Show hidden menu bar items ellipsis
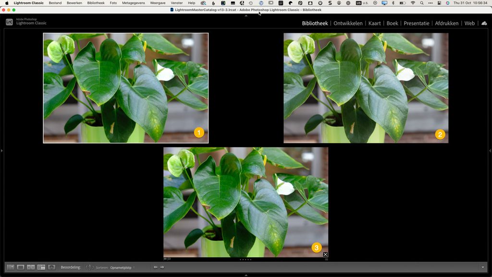This screenshot has width=492, height=277. 430,3
